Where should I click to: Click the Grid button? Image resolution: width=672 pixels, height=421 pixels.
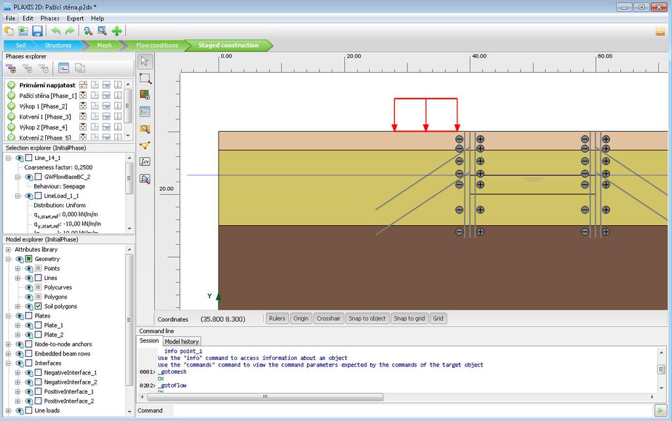point(438,319)
